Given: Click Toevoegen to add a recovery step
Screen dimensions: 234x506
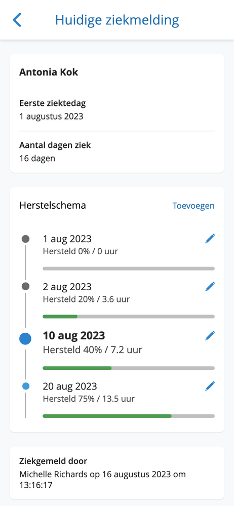Looking at the screenshot, I should coord(193,206).
